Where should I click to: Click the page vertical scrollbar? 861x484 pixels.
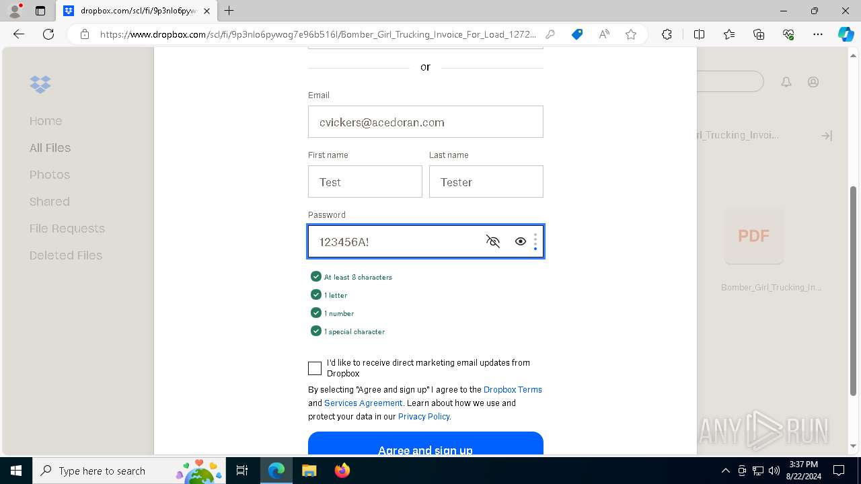tap(853, 291)
